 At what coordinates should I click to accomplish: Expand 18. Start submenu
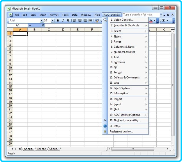click(x=128, y=109)
